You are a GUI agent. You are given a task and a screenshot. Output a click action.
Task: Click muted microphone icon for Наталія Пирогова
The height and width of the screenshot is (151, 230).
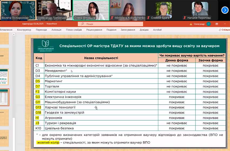coord(185,18)
